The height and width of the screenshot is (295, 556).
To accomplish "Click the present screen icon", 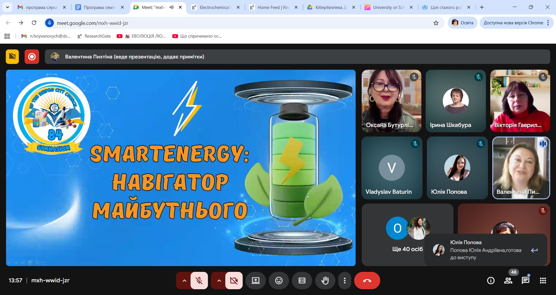I will click(x=255, y=281).
